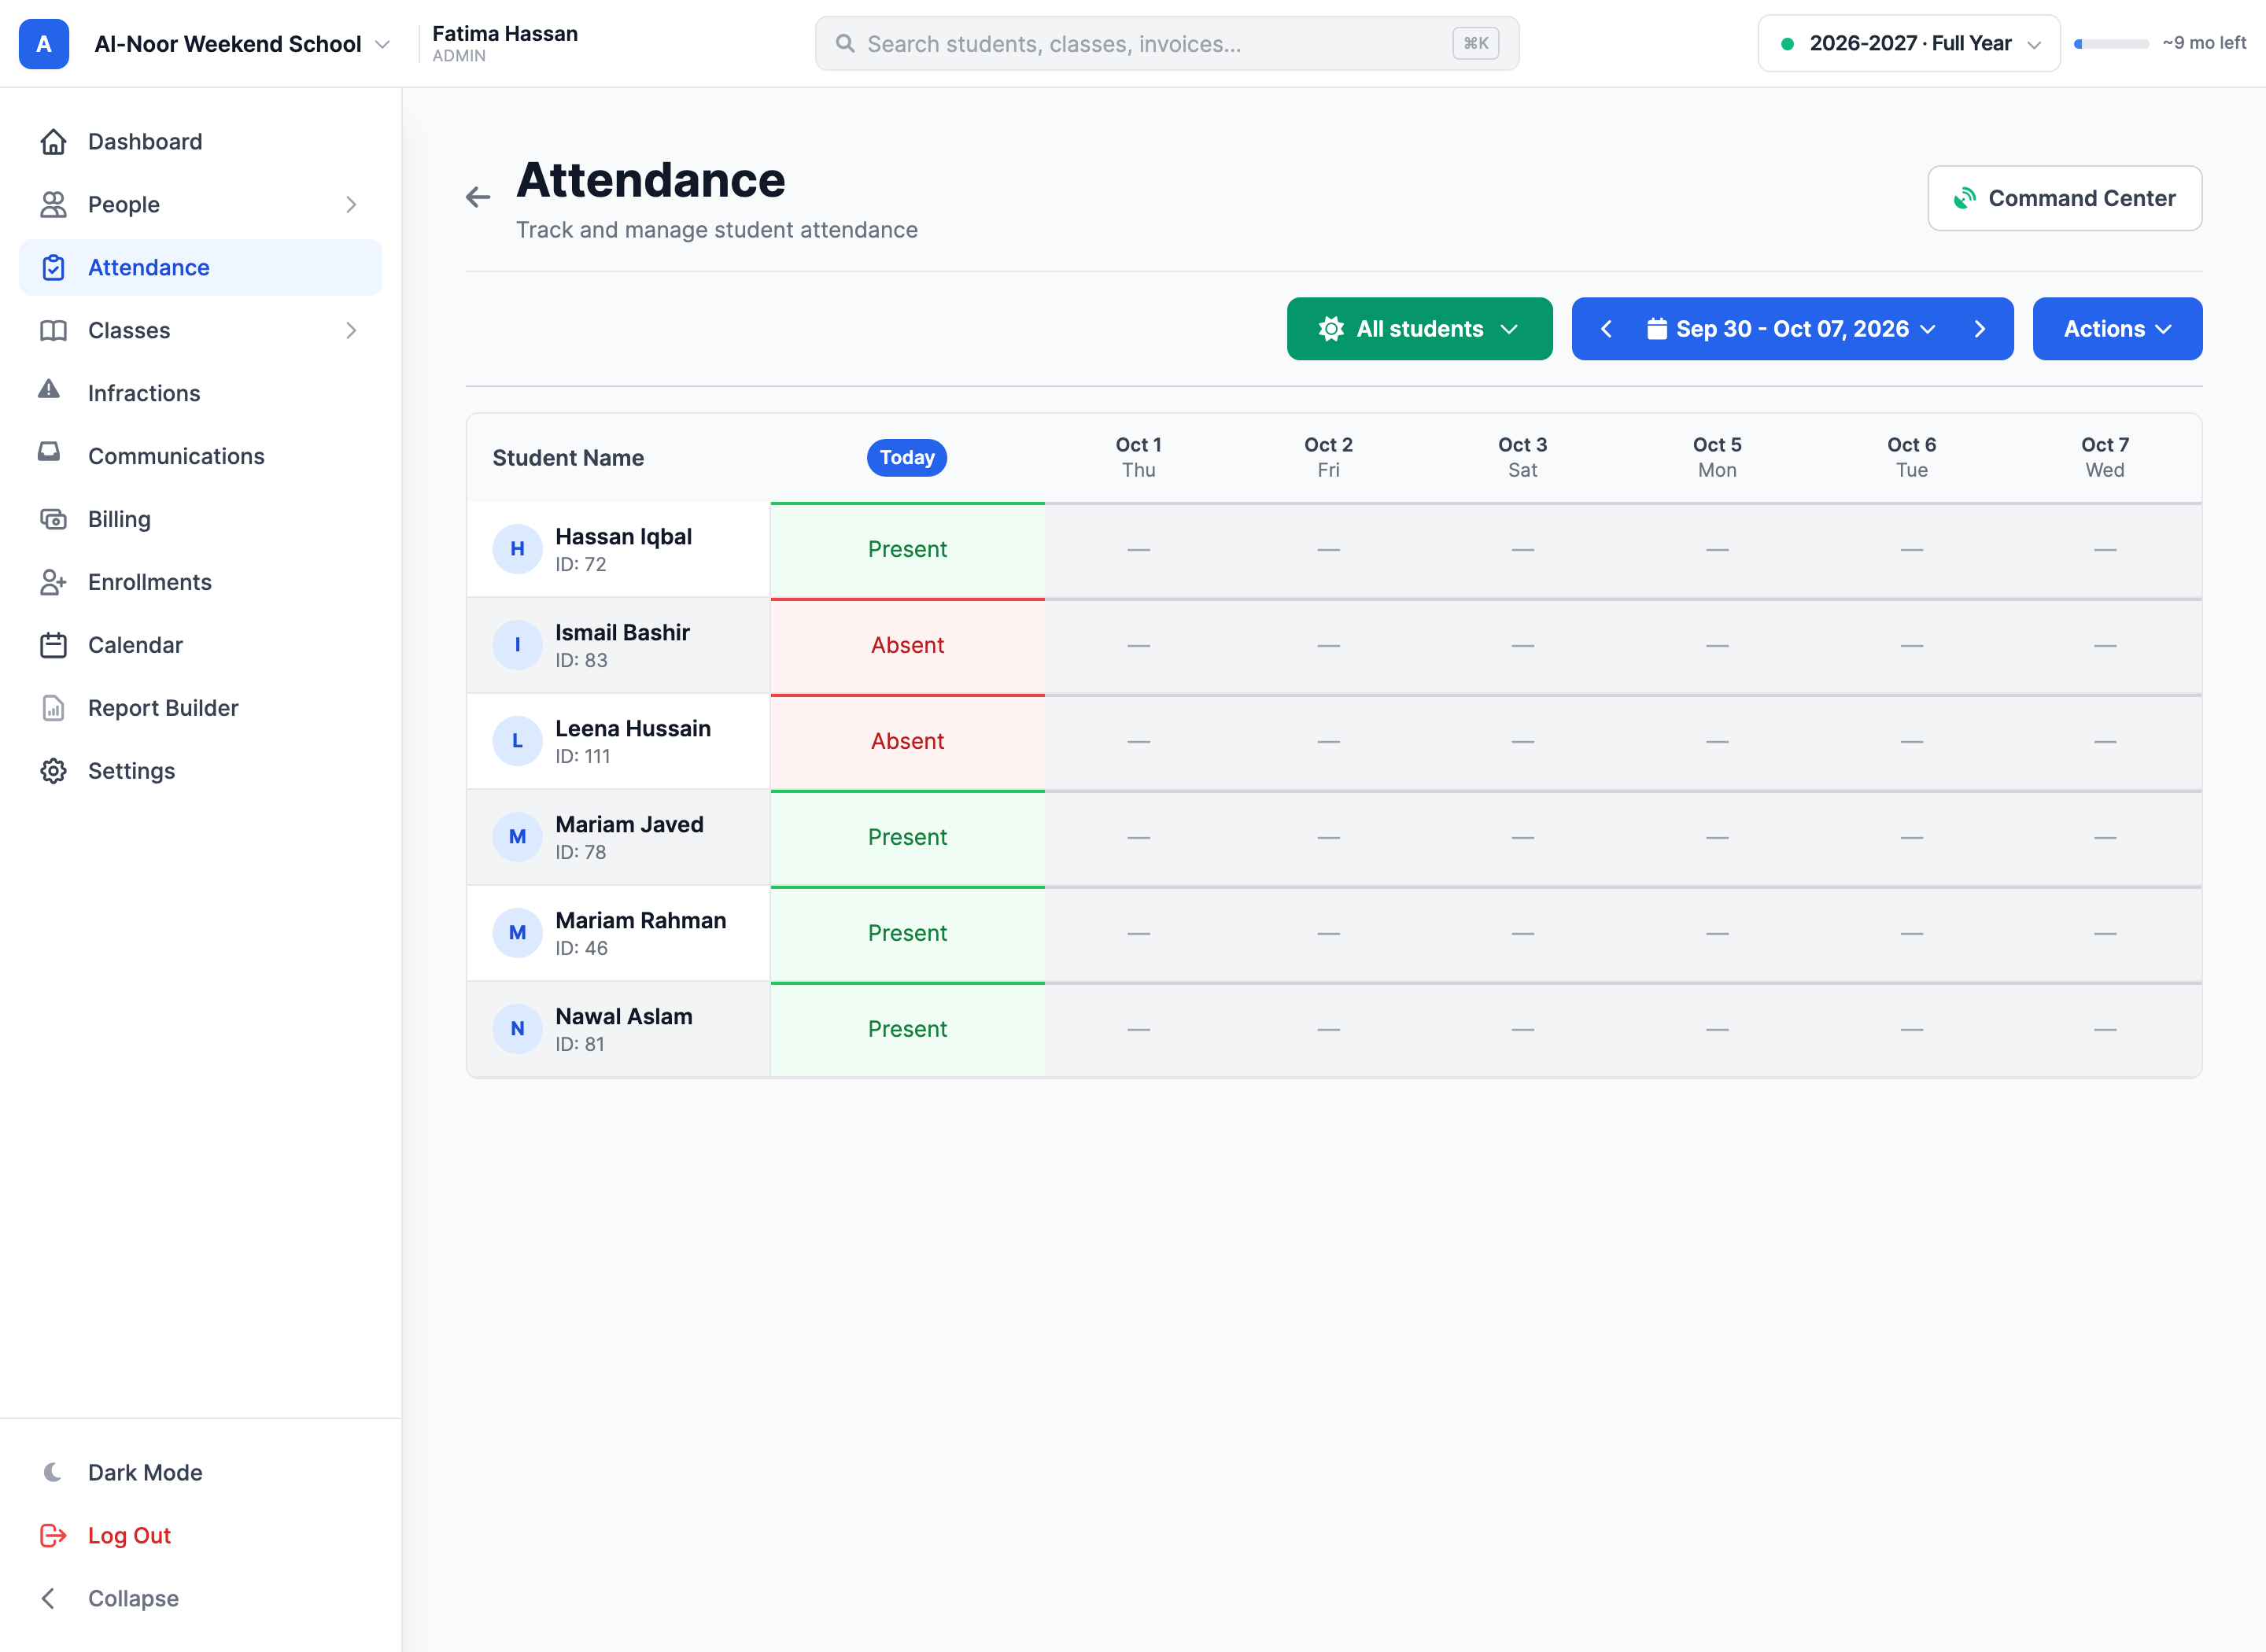Viewport: 2266px width, 1652px height.
Task: Click the Settings gear icon
Action: [x=53, y=771]
